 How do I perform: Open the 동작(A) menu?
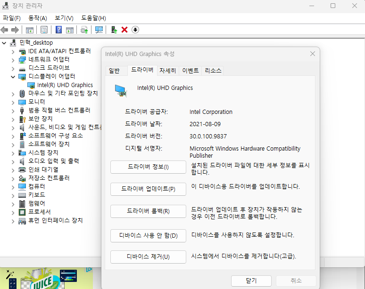pos(37,18)
